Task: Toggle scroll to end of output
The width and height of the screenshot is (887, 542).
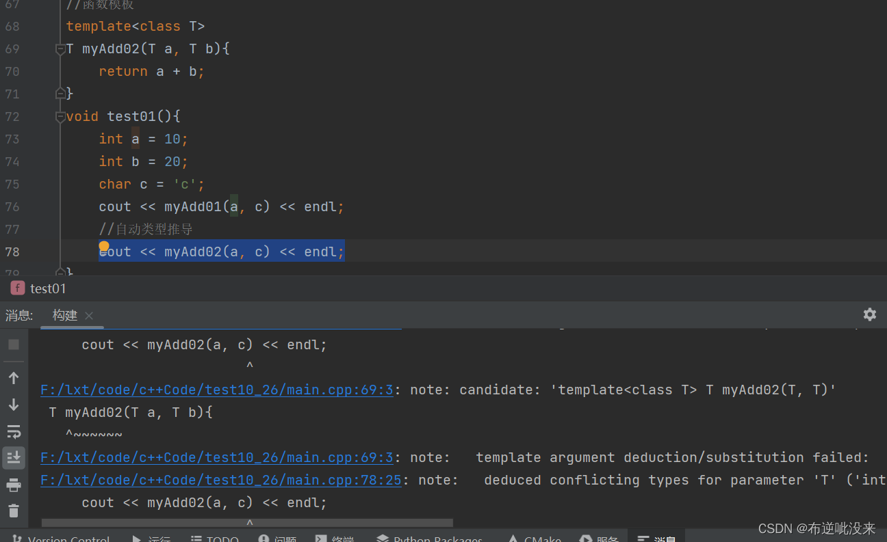Action: tap(14, 457)
